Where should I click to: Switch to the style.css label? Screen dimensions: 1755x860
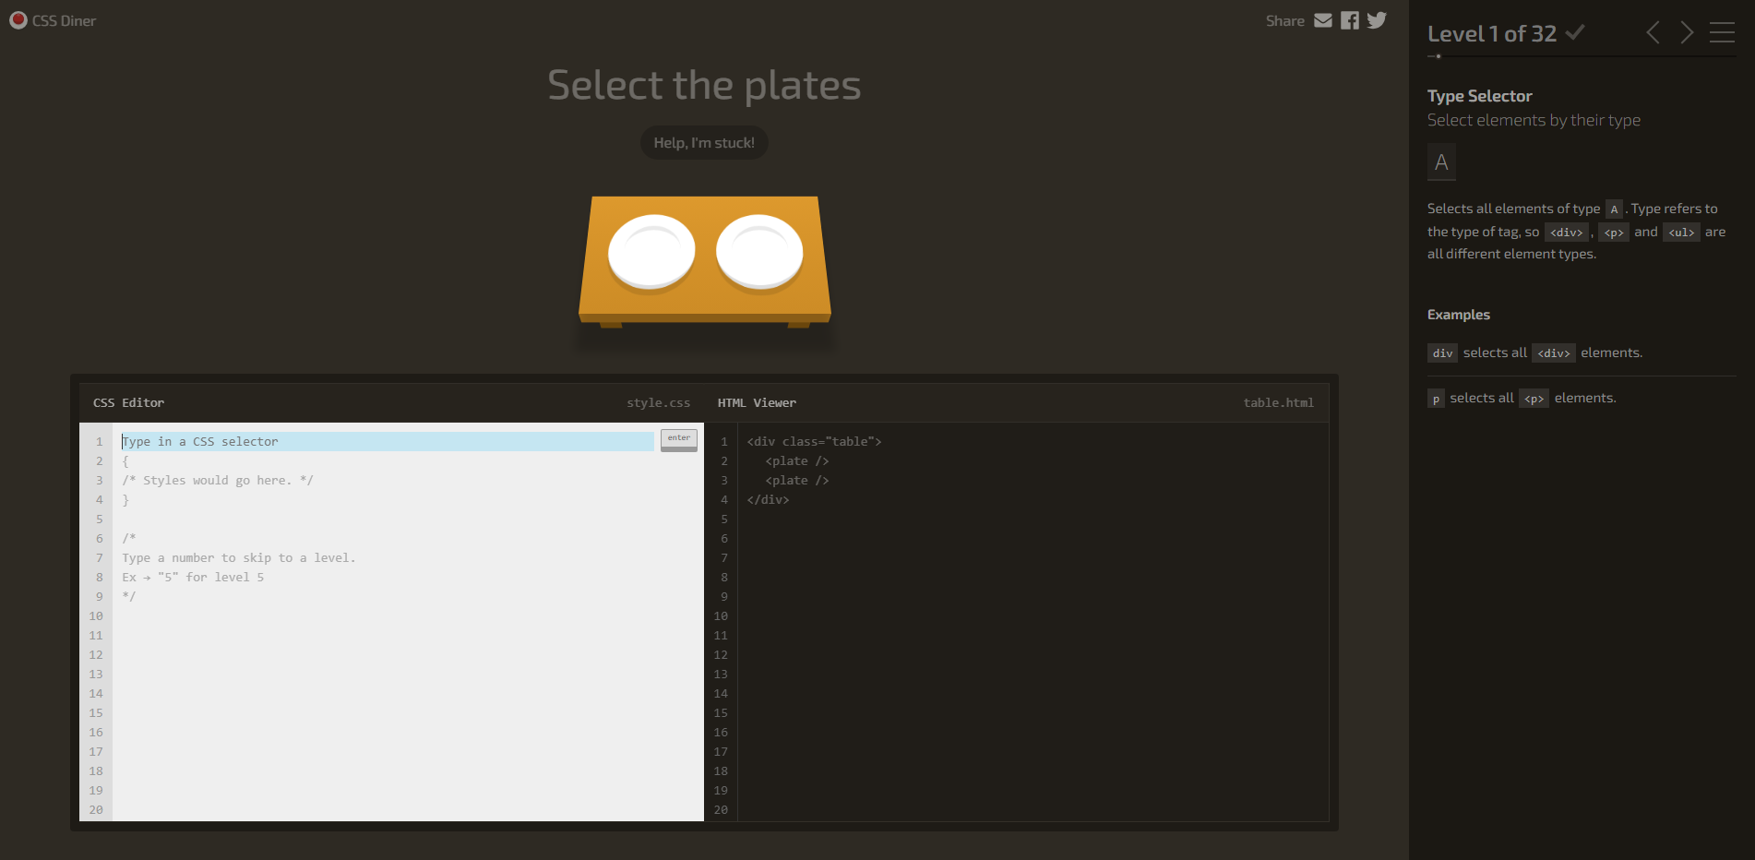tap(658, 402)
